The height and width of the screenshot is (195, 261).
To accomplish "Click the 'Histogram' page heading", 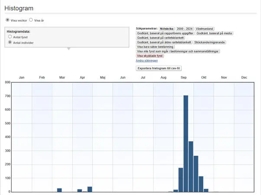I will pyautogui.click(x=19, y=8).
